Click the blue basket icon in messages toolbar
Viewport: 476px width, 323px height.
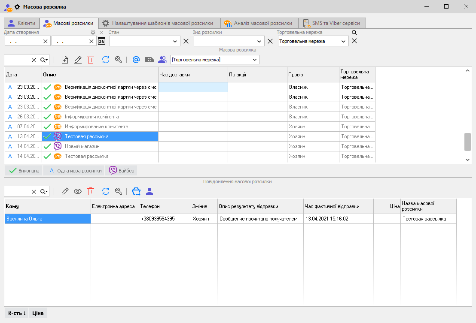(136, 191)
